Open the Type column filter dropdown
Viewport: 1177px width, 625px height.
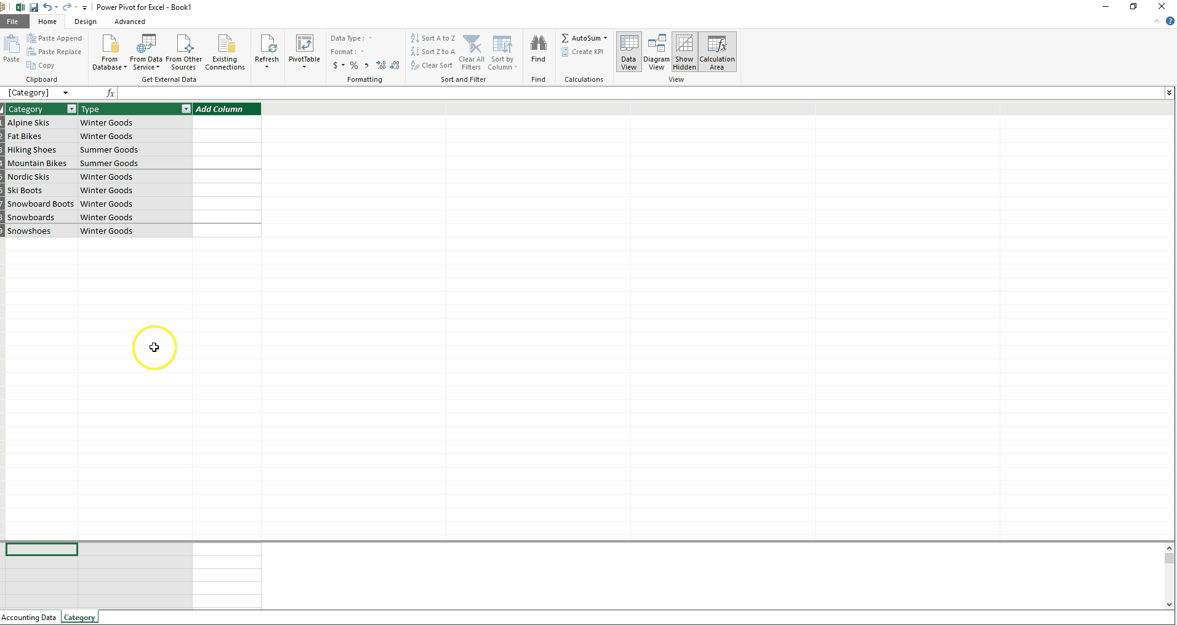pyautogui.click(x=186, y=109)
